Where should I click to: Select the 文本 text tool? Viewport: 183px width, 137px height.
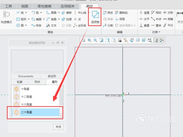(x=52, y=25)
